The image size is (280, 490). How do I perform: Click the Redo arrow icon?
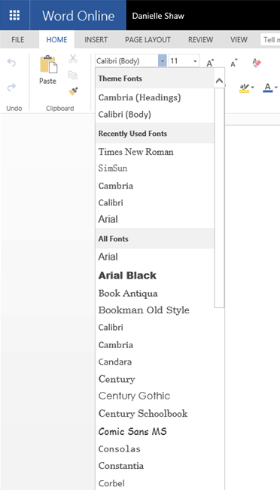[x=11, y=87]
